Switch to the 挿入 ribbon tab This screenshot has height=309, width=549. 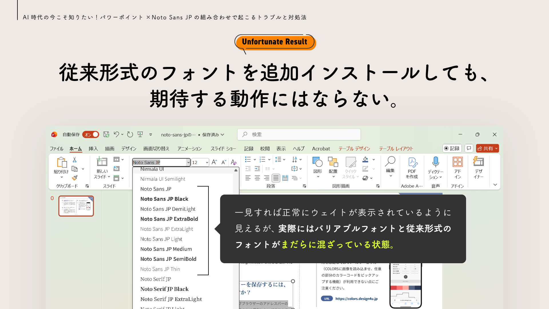tap(93, 148)
